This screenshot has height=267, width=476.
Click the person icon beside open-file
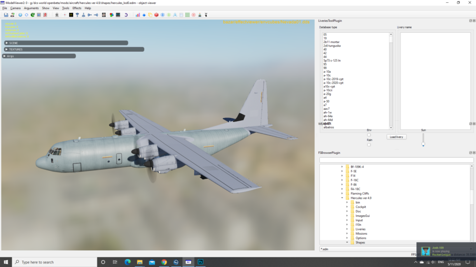point(12,15)
